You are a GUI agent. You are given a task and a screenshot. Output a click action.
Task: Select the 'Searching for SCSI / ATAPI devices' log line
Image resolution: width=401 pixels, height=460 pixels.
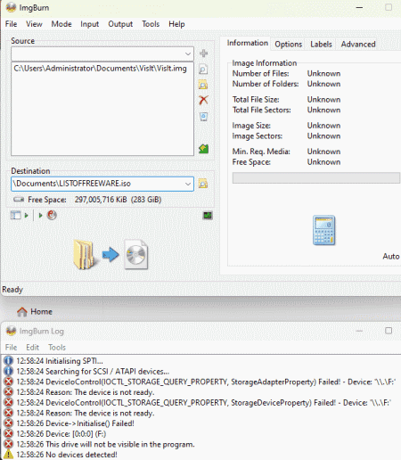(93, 372)
